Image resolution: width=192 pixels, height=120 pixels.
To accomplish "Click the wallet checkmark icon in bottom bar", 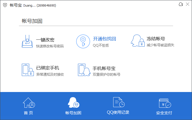I will [x=165, y=103].
